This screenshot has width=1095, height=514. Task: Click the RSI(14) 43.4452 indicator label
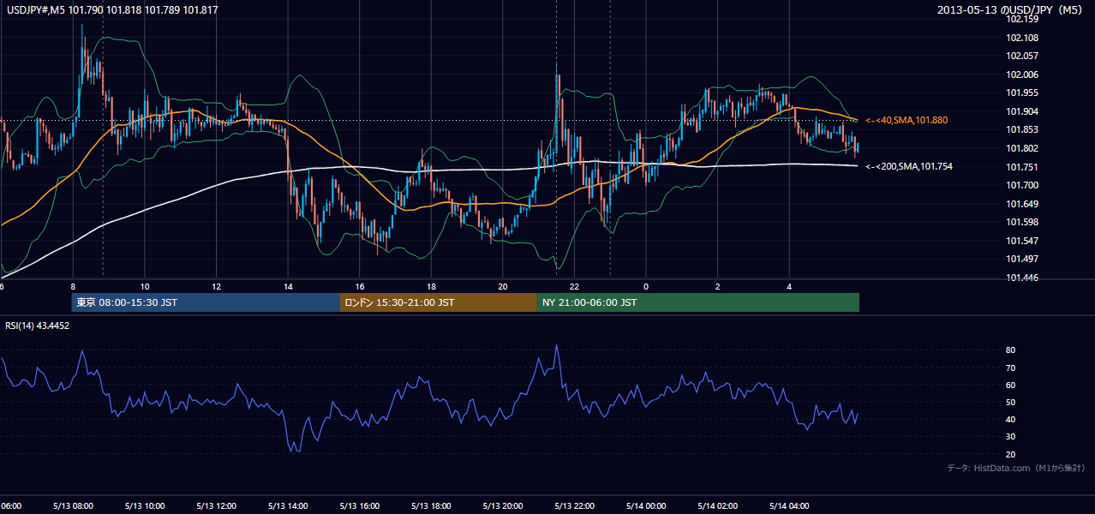pyautogui.click(x=37, y=326)
